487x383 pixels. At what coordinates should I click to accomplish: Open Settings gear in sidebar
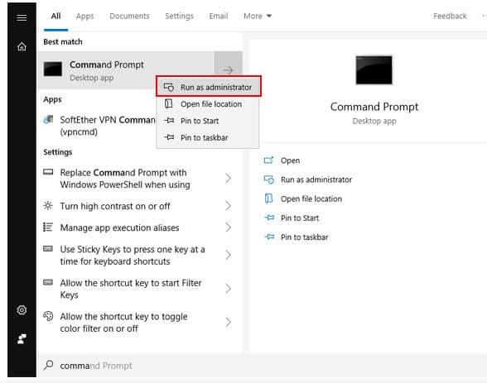tap(22, 309)
